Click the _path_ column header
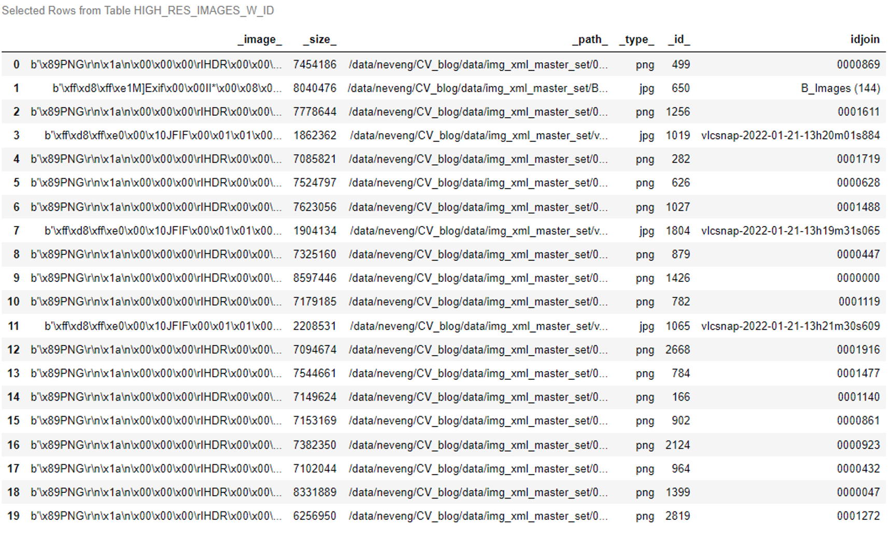 [590, 39]
